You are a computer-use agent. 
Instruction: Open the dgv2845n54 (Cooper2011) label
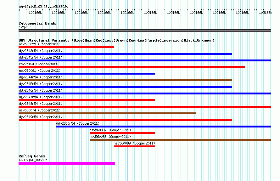click(x=41, y=84)
